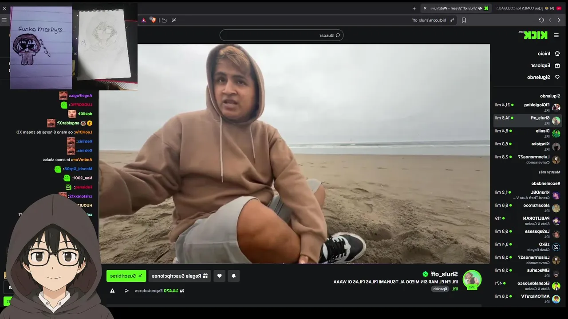
Task: Click ANTONIcraTV avatar icon
Action: [556, 299]
